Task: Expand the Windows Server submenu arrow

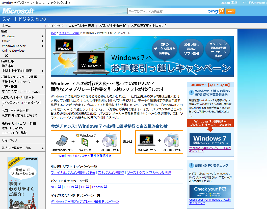Action: [43, 46]
